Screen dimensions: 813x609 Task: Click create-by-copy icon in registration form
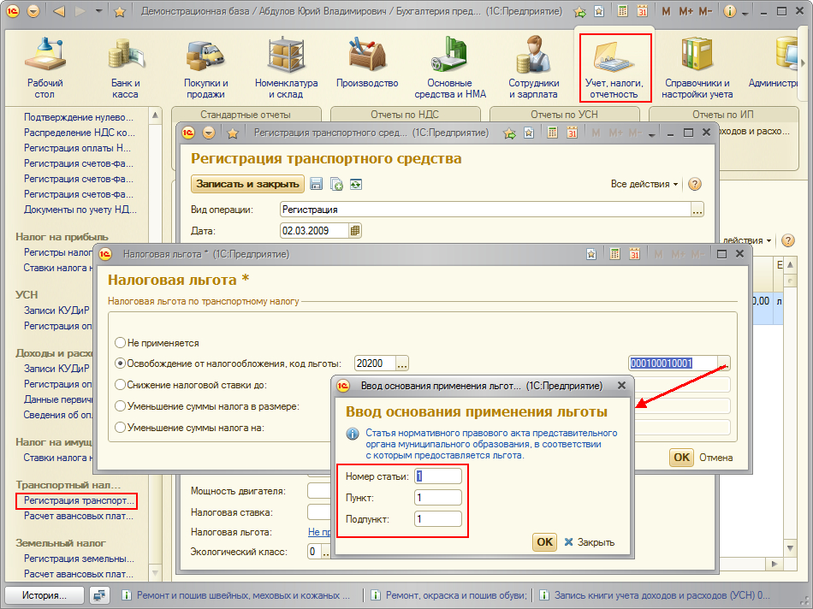click(336, 184)
